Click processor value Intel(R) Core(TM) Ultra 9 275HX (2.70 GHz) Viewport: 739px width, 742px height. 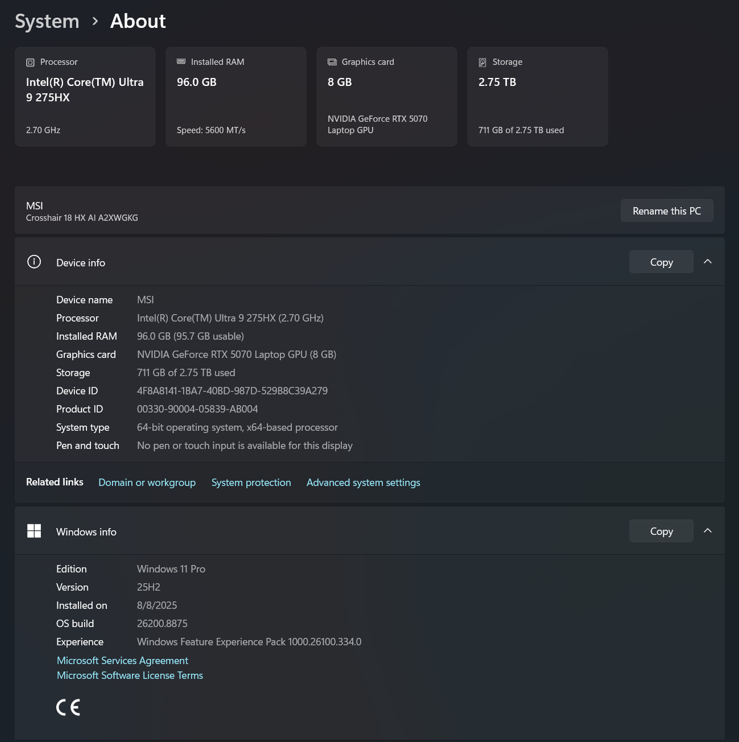point(230,318)
